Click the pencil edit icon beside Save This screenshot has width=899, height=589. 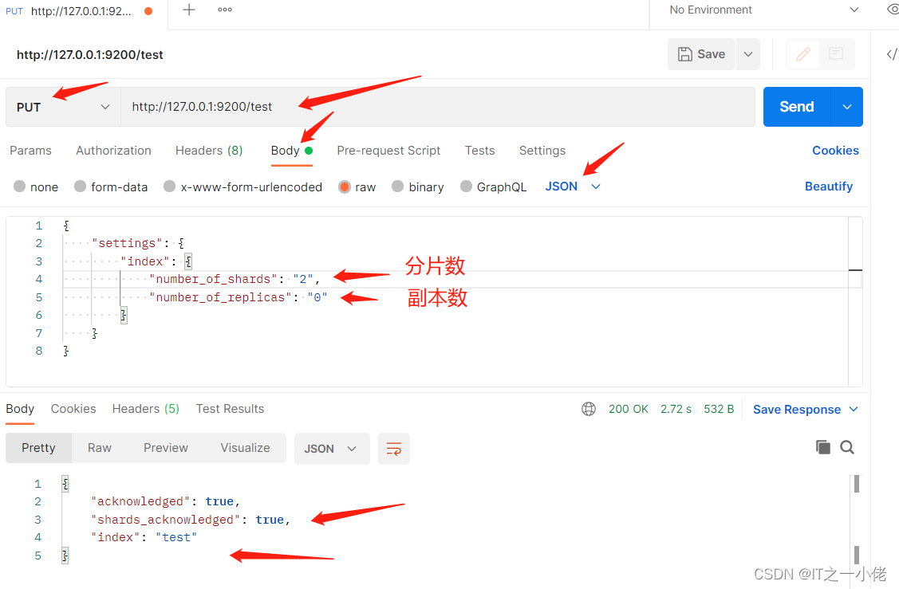(803, 54)
